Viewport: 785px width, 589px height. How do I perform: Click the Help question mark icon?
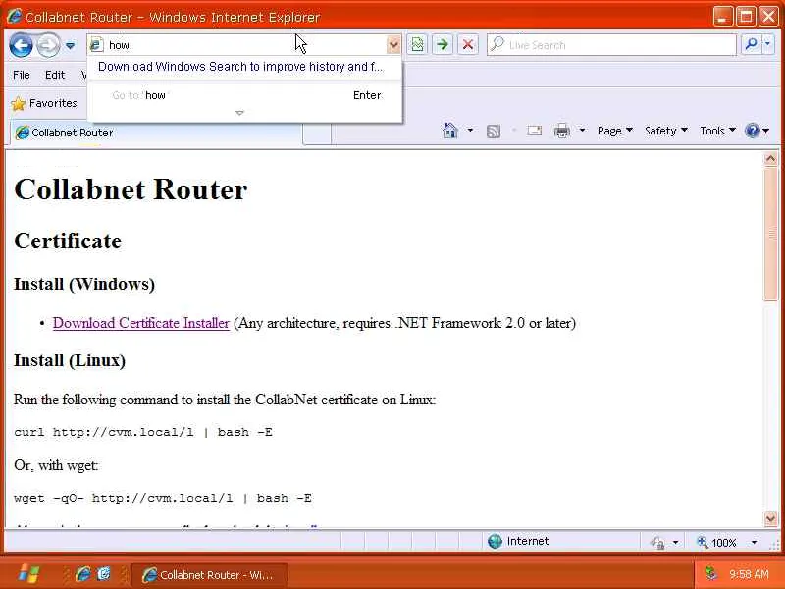tap(752, 131)
